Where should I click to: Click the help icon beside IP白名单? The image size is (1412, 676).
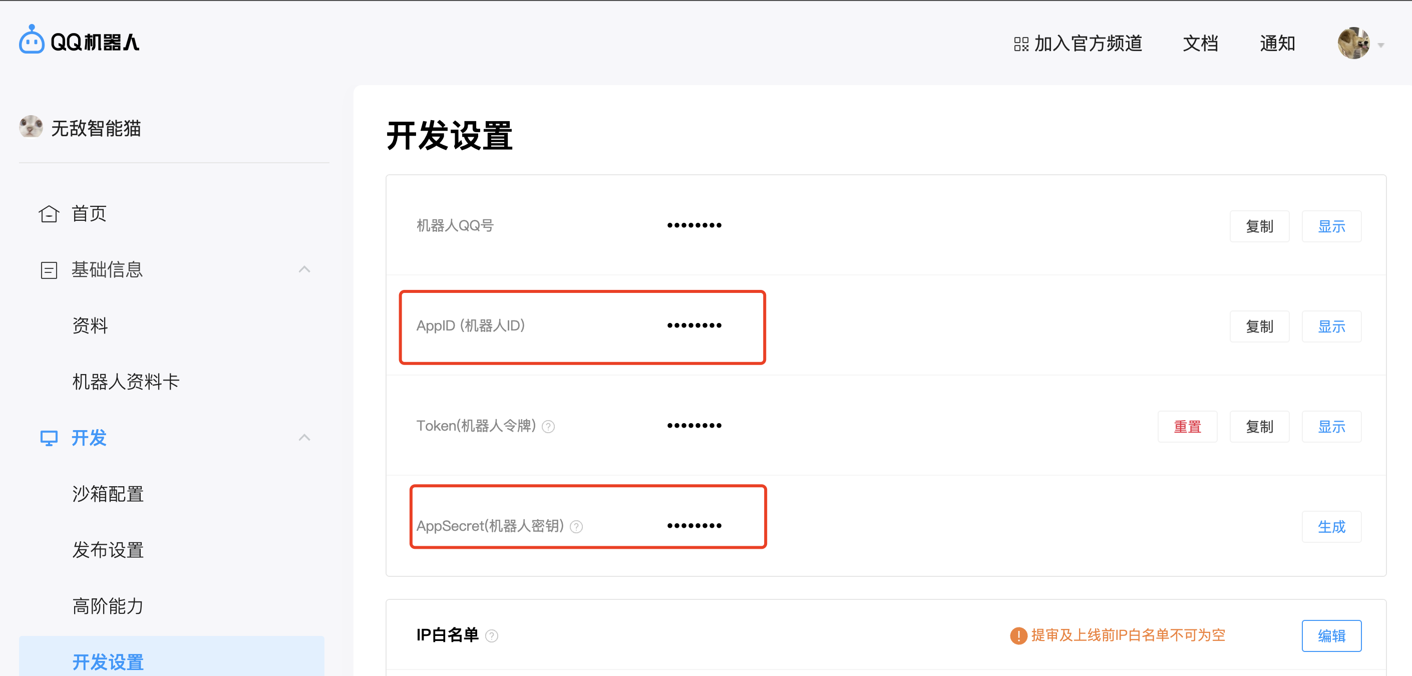492,635
